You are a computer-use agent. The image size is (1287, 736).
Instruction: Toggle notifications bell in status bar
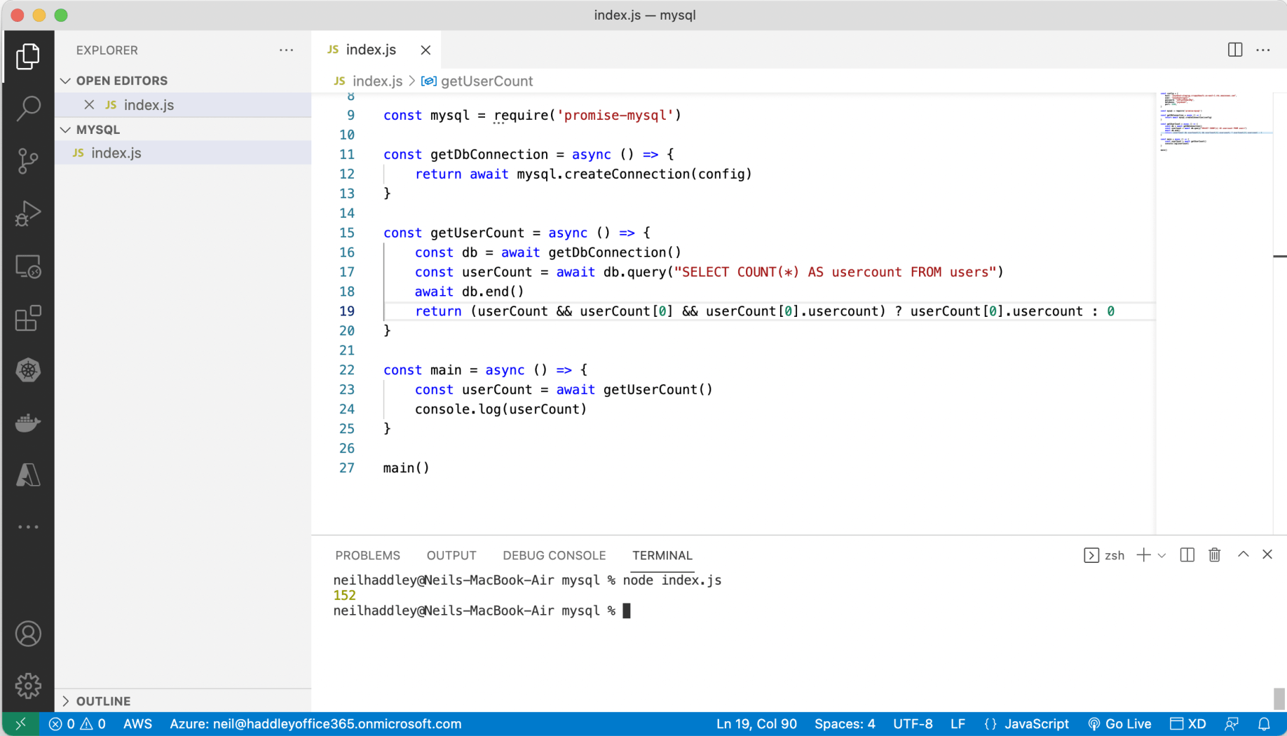[x=1264, y=724]
